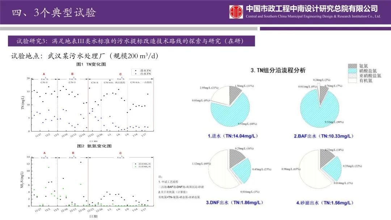Click the slide title 四、3个典型试验

click(54, 13)
